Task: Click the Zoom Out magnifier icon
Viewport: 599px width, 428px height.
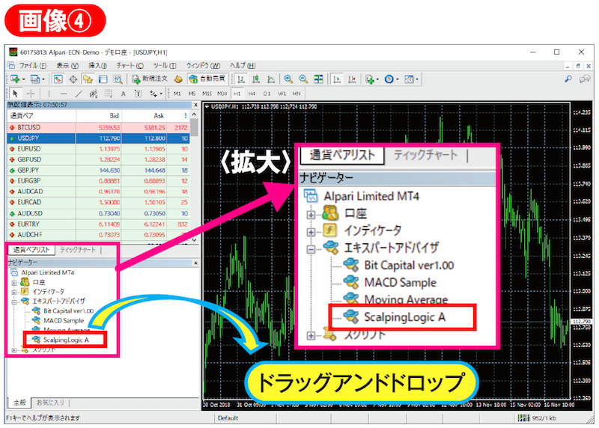Action: tap(303, 79)
